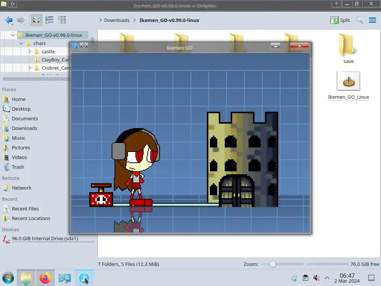Unmute audio from the tray volume icon
381x286 pixels.
(316, 278)
